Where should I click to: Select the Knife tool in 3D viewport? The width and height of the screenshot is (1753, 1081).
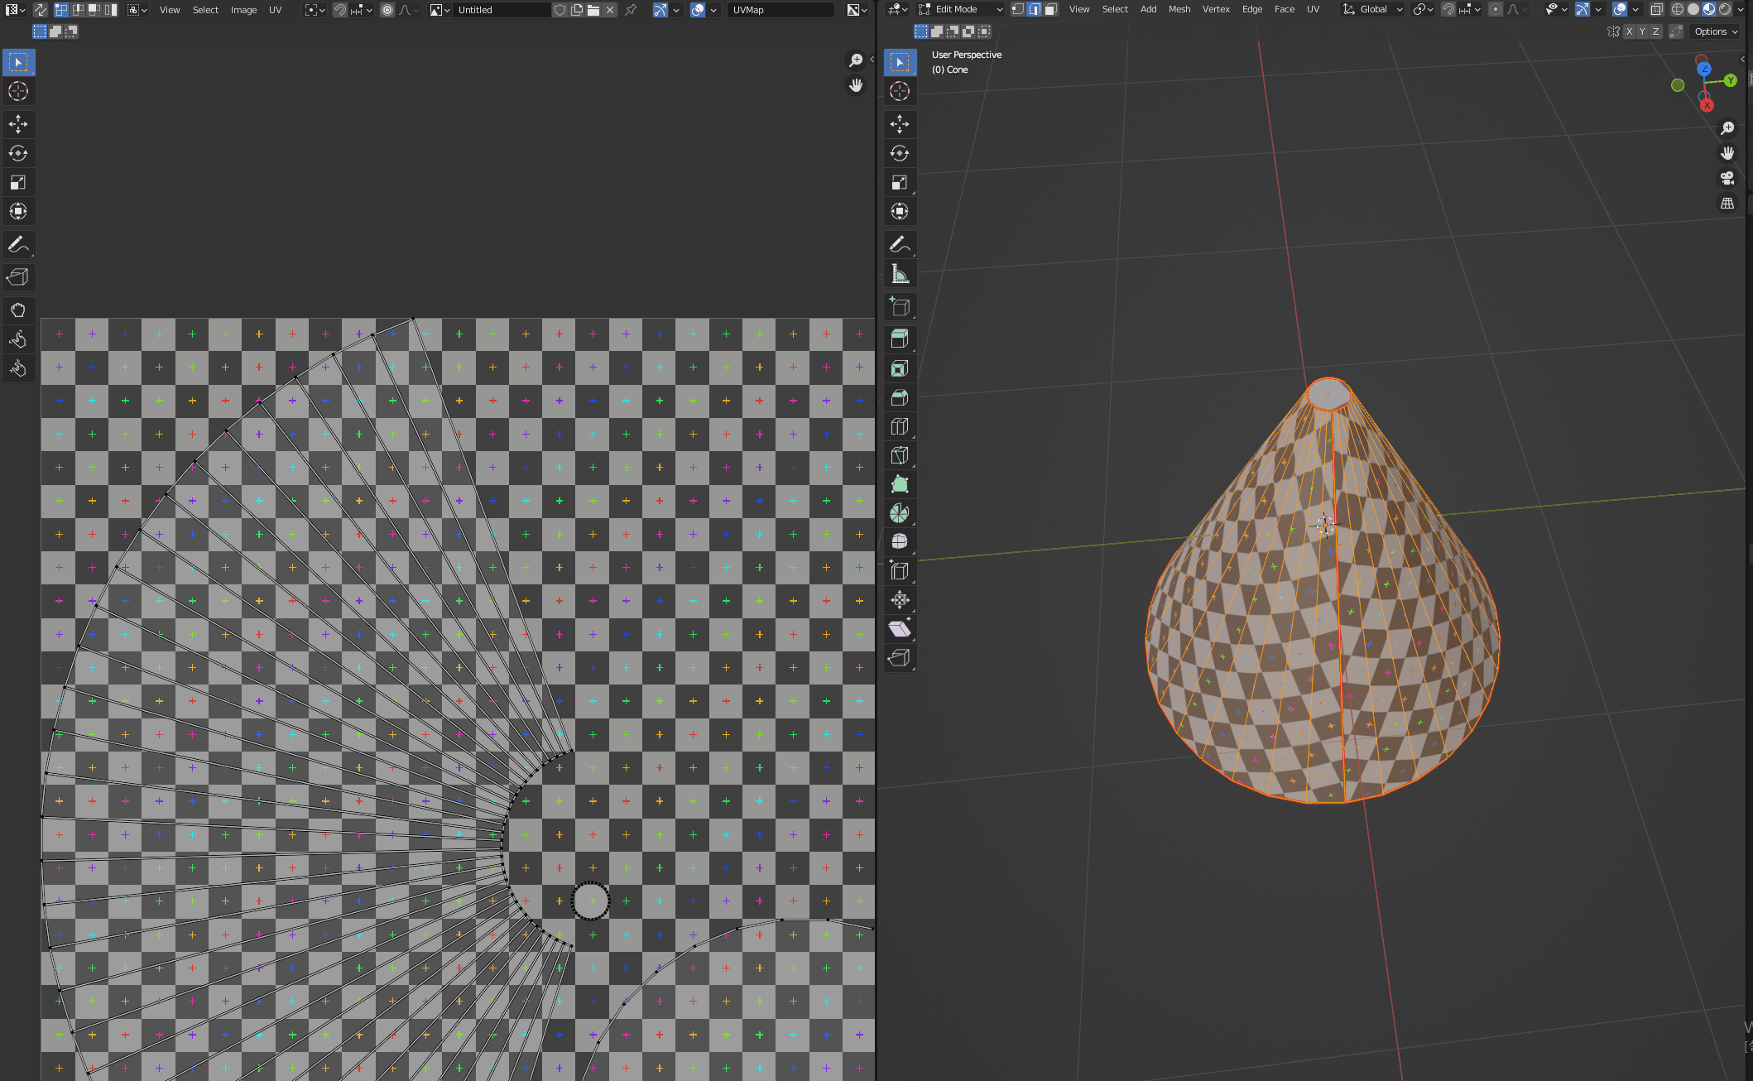click(x=899, y=455)
